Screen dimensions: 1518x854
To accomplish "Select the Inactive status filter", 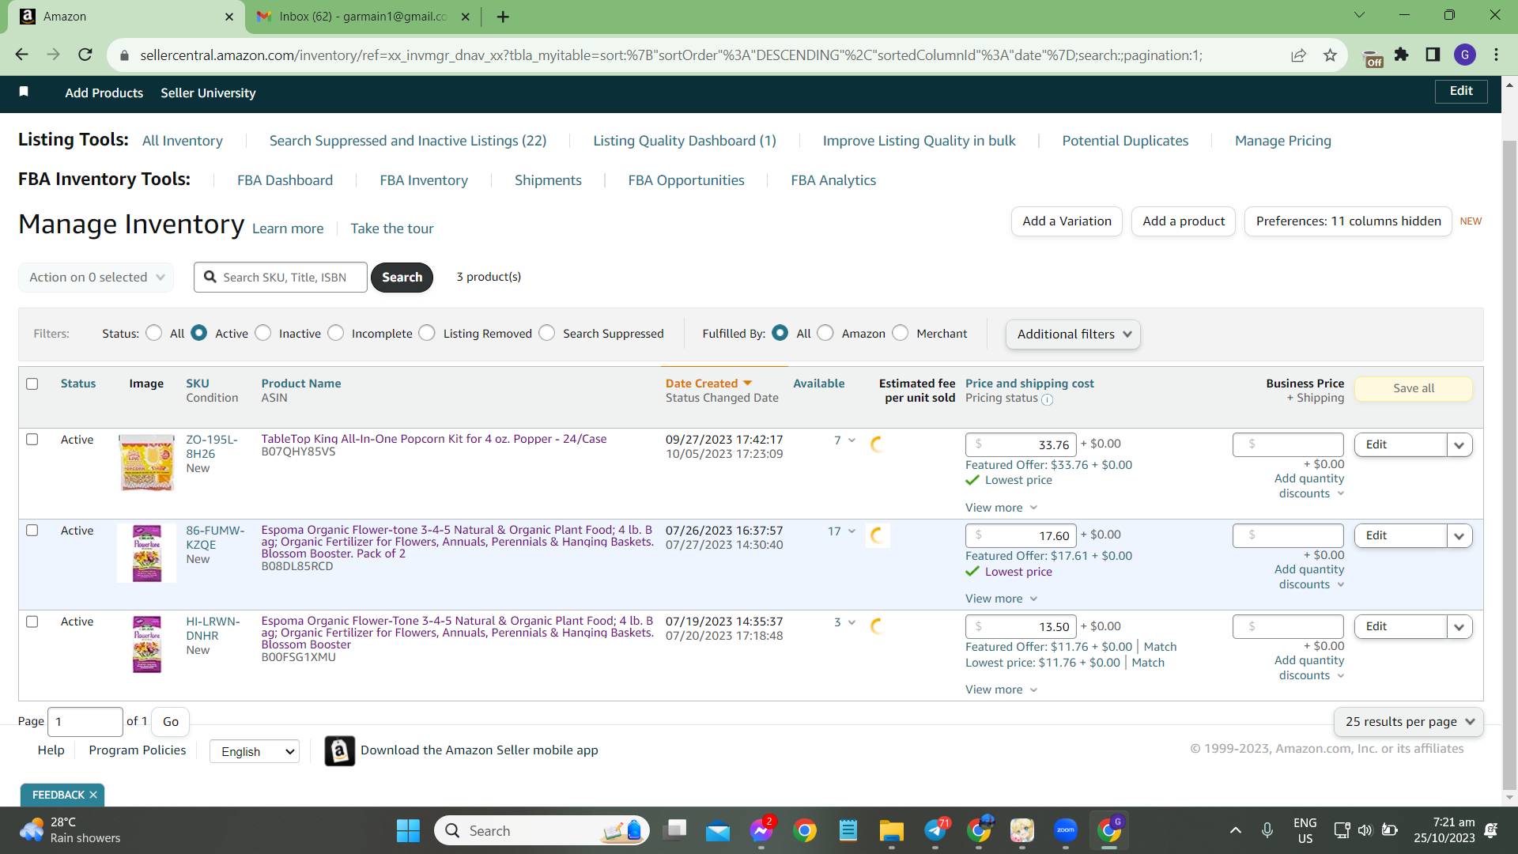I will click(x=263, y=333).
